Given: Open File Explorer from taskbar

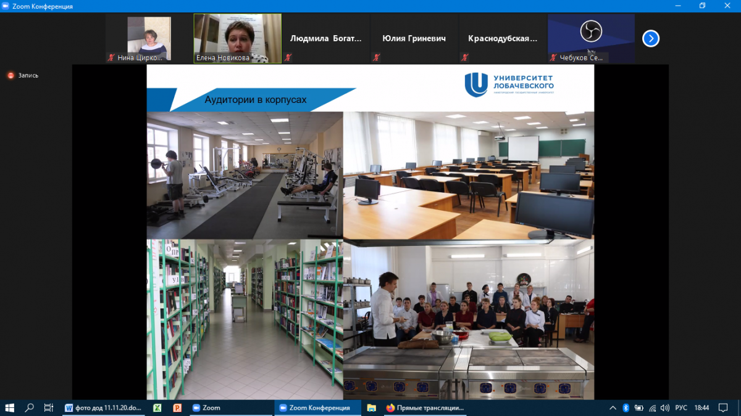Looking at the screenshot, I should (x=371, y=407).
